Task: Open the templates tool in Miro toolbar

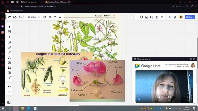Action: [9, 32]
